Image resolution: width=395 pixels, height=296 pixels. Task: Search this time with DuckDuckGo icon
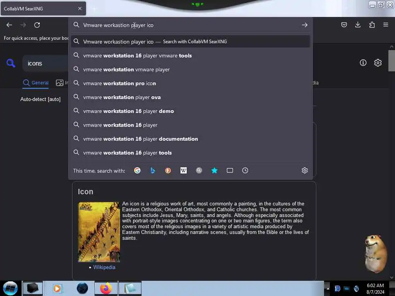(x=168, y=170)
